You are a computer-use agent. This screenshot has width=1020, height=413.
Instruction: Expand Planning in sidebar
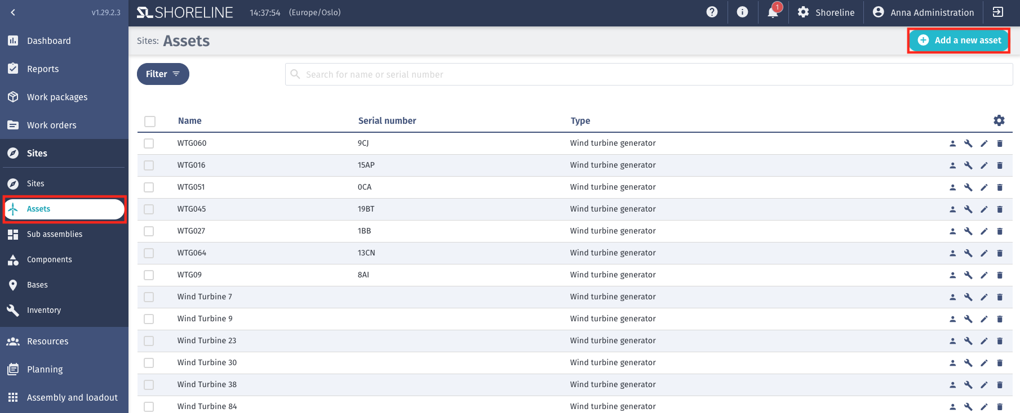pos(64,369)
